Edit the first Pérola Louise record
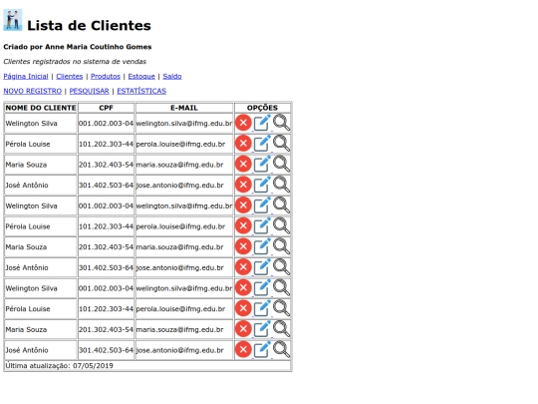This screenshot has height=404, width=538. (x=262, y=144)
